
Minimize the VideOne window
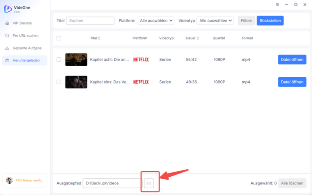pos(287,5)
